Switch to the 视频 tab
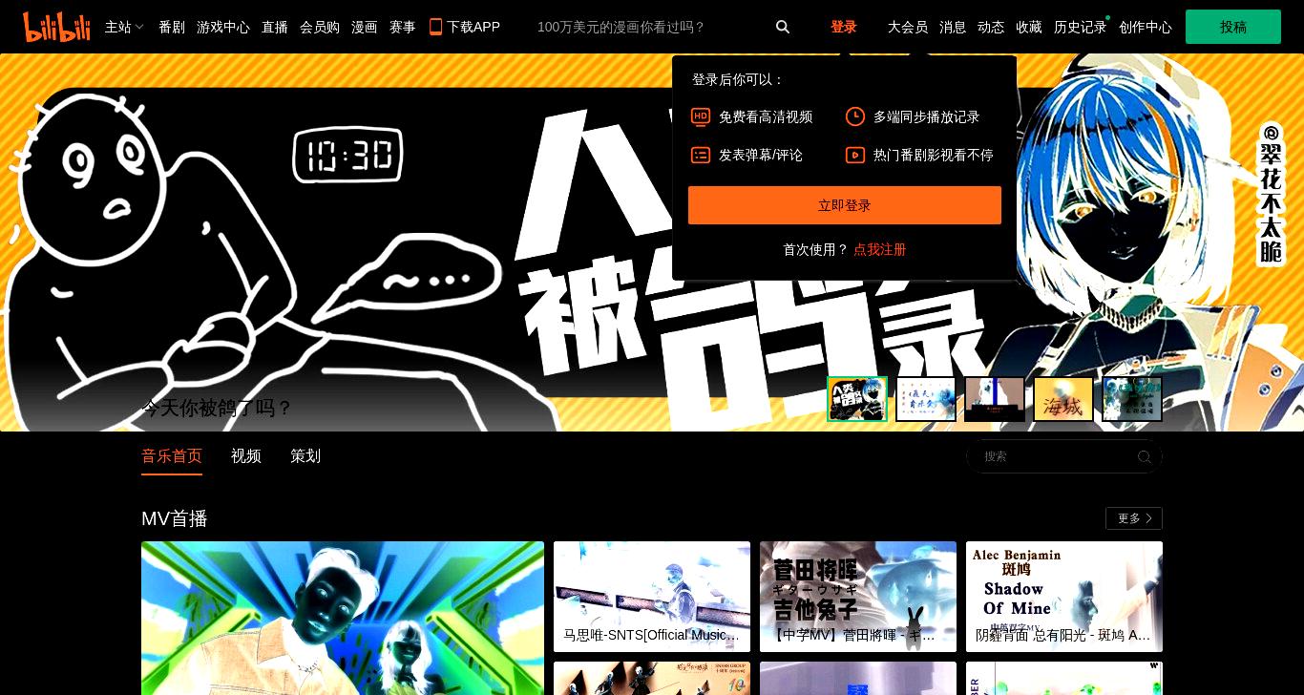This screenshot has width=1304, height=695. [246, 456]
